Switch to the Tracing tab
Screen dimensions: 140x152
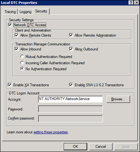pyautogui.click(x=10, y=12)
